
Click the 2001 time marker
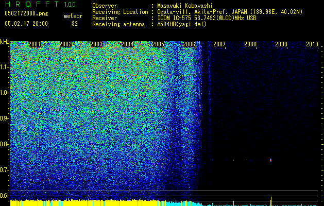point(35,44)
